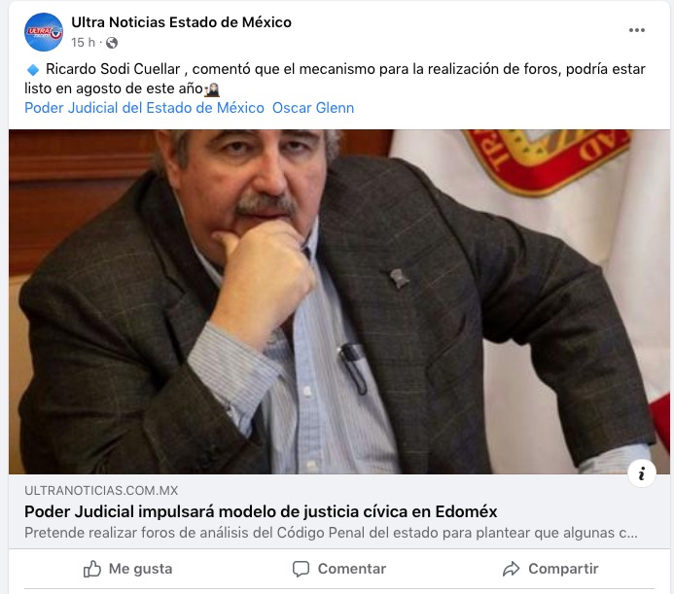Open Ultra Noticias Estado de México page
The height and width of the screenshot is (594, 674).
181,22
